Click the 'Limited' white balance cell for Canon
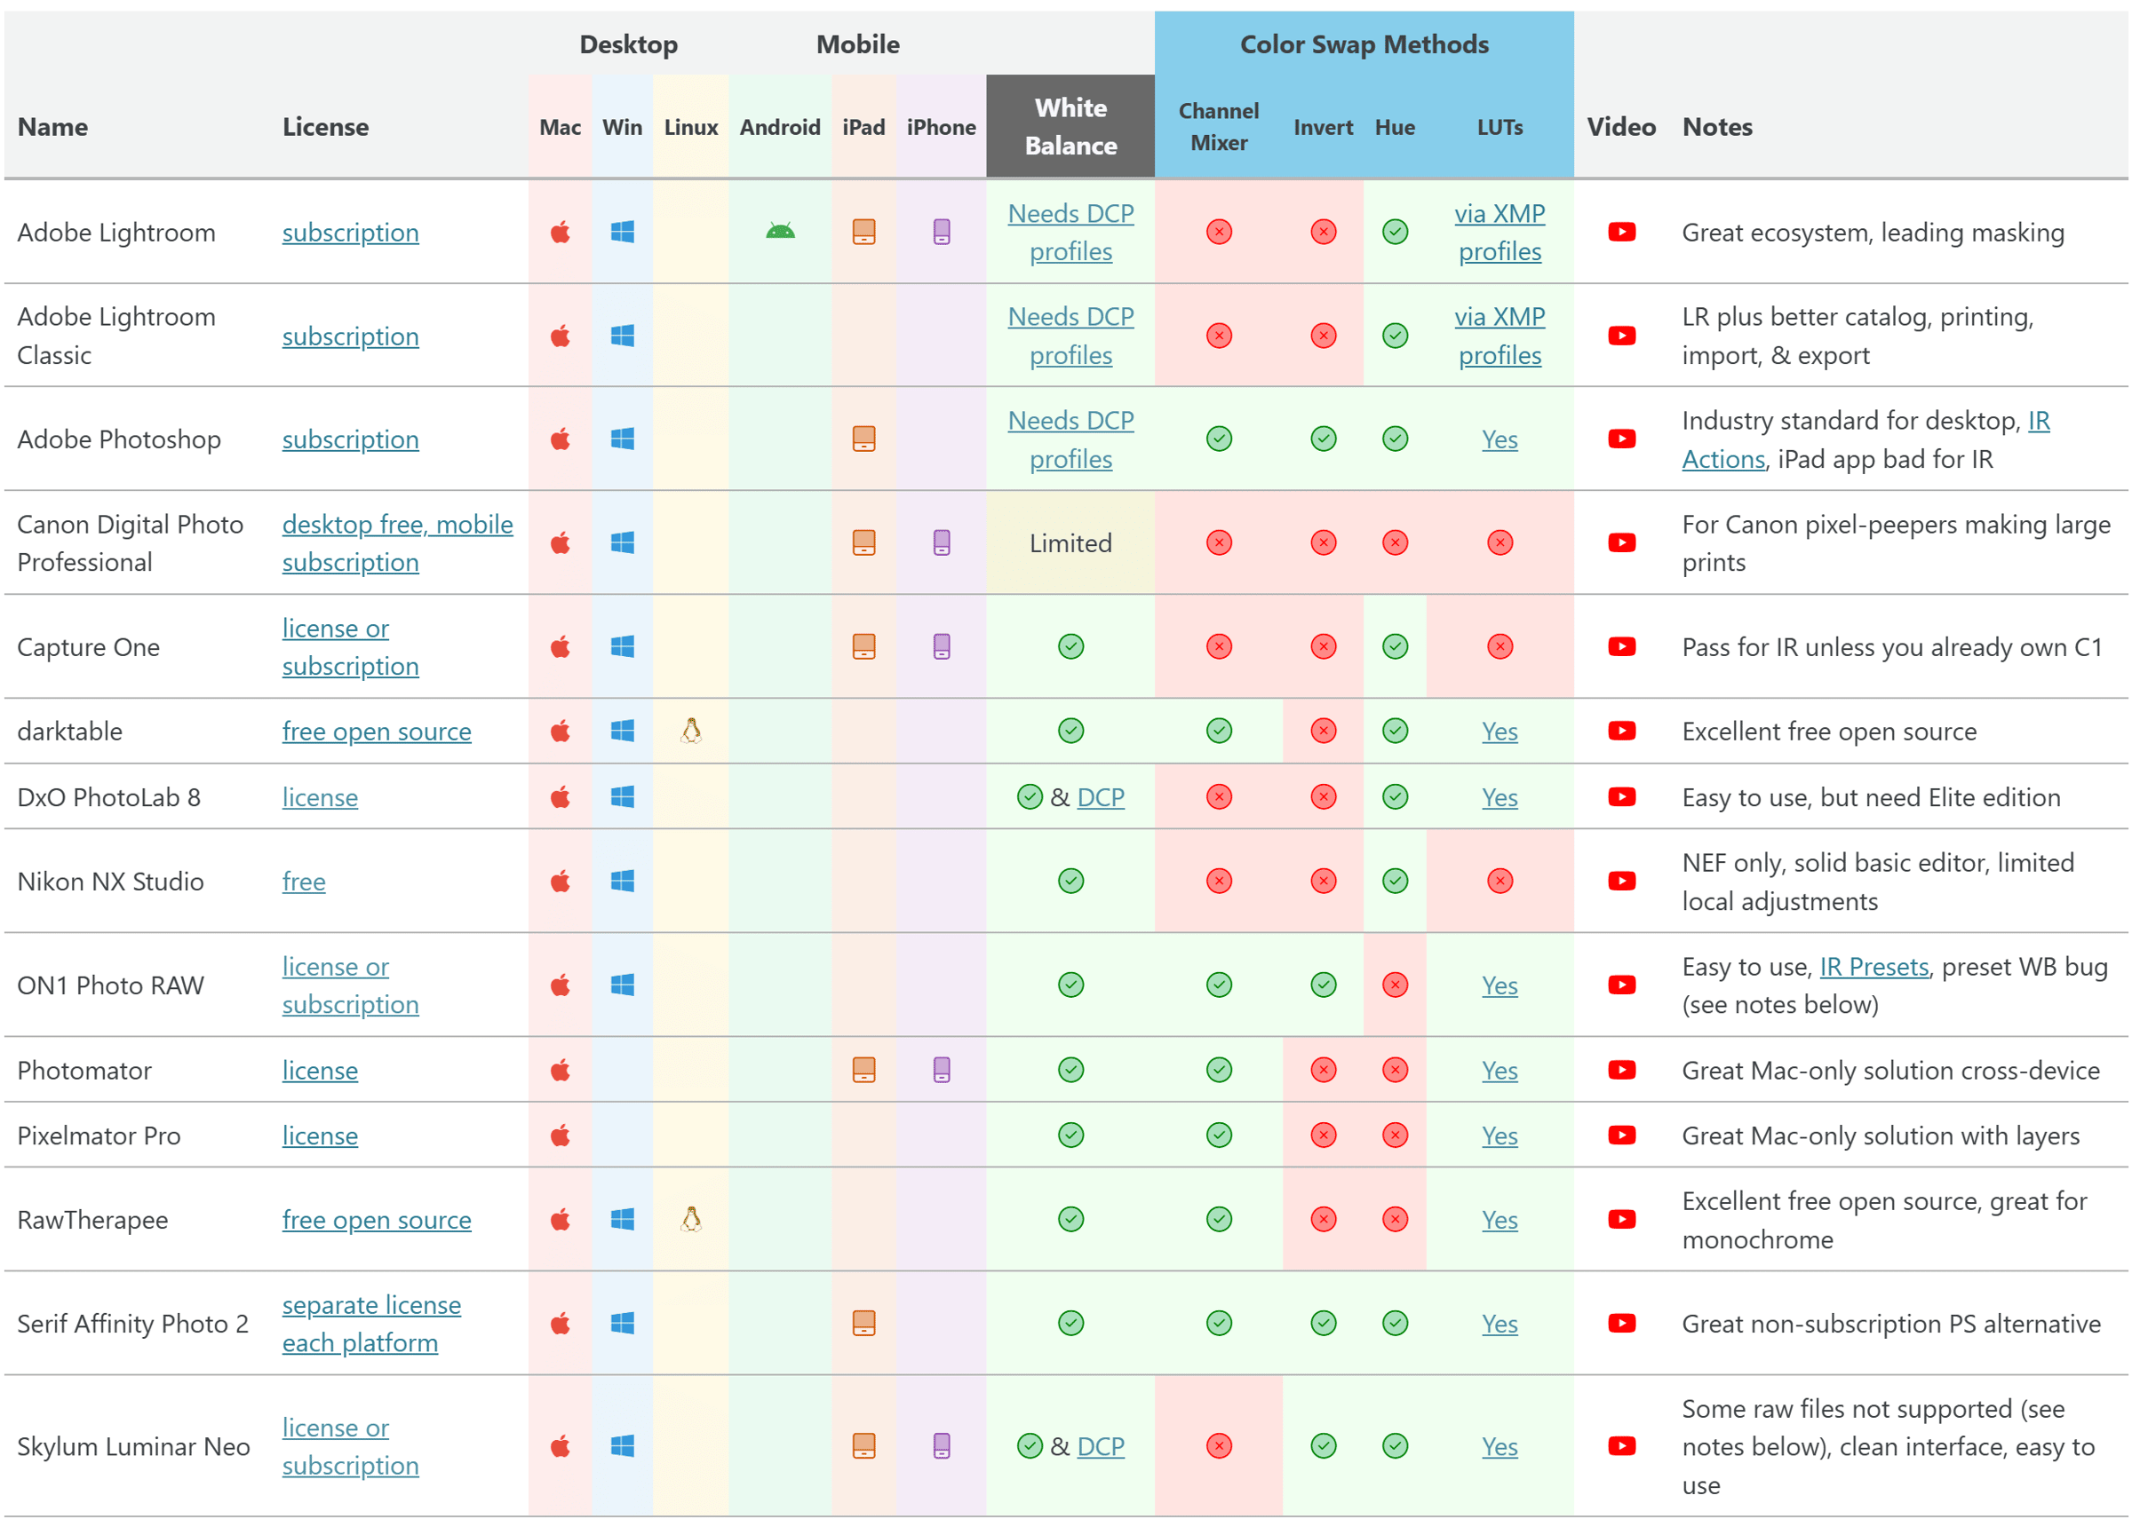 point(1070,542)
